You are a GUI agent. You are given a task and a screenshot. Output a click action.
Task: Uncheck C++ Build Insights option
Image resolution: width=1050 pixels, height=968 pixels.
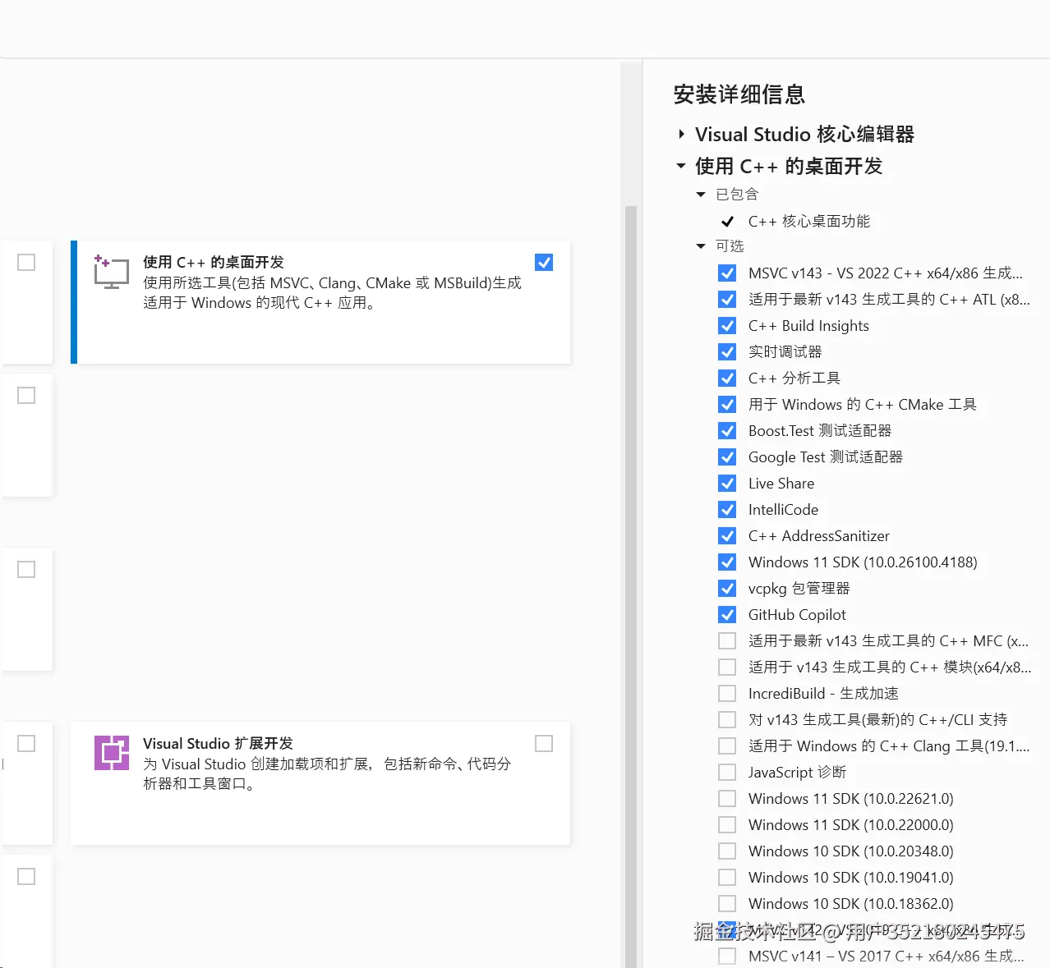[x=727, y=325]
